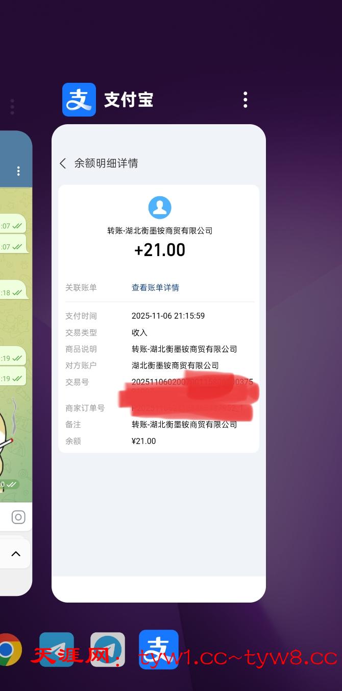
Task: Open the gray Telegram icon in the dock
Action: [x=108, y=650]
